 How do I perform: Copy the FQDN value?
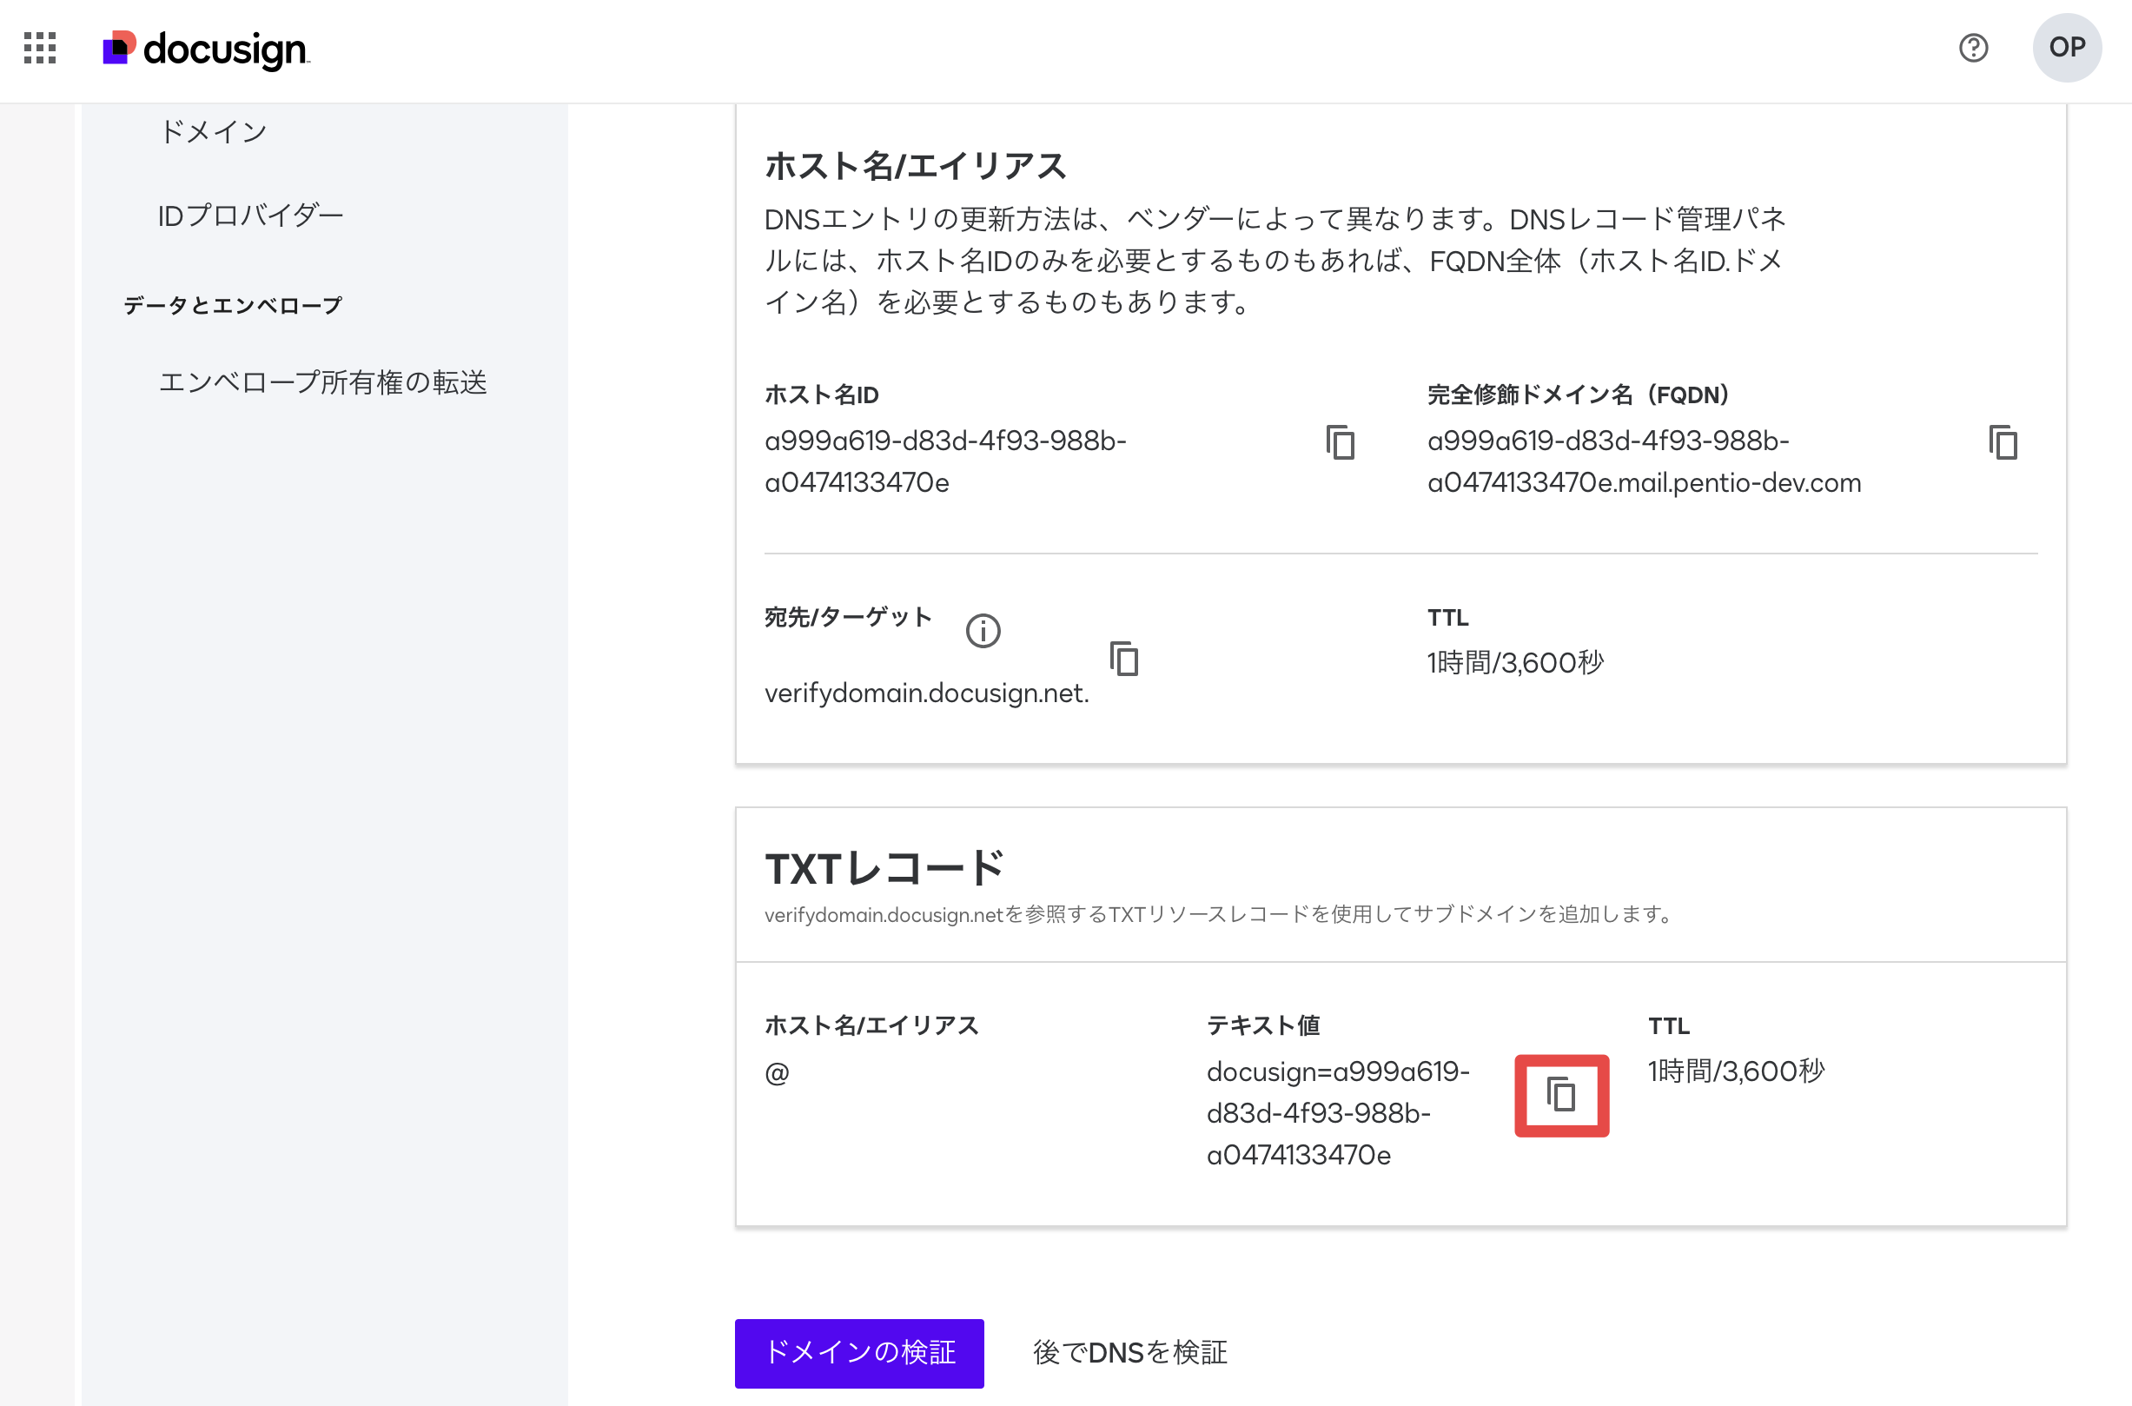tap(2003, 442)
